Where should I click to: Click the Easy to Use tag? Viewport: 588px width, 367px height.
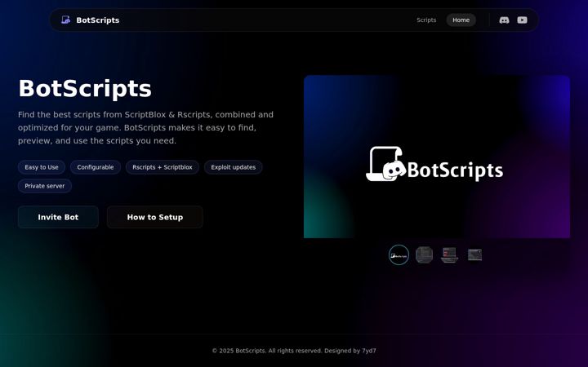pos(42,167)
